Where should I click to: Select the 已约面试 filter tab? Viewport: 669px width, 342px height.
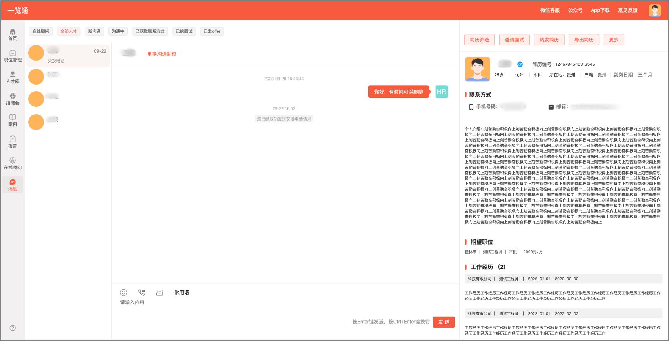point(184,31)
